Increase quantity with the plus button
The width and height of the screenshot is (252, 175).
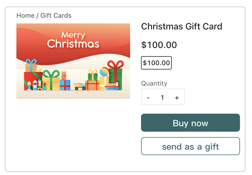pos(177,98)
